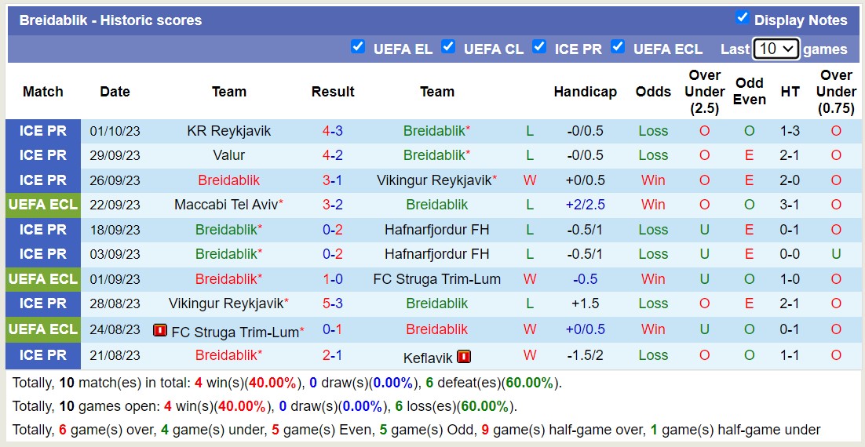865x447 pixels.
Task: Open Maccabi Tel Aviv team page
Action: click(225, 205)
